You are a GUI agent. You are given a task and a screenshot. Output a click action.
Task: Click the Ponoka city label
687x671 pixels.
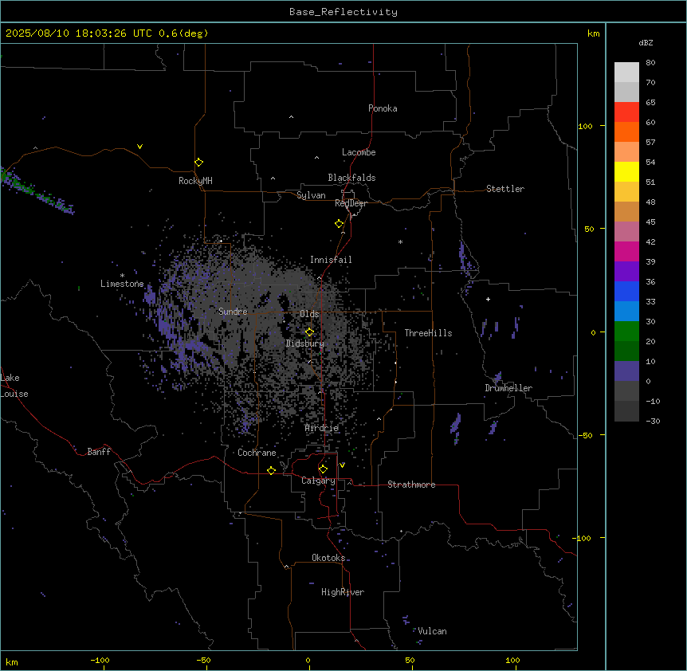point(383,108)
